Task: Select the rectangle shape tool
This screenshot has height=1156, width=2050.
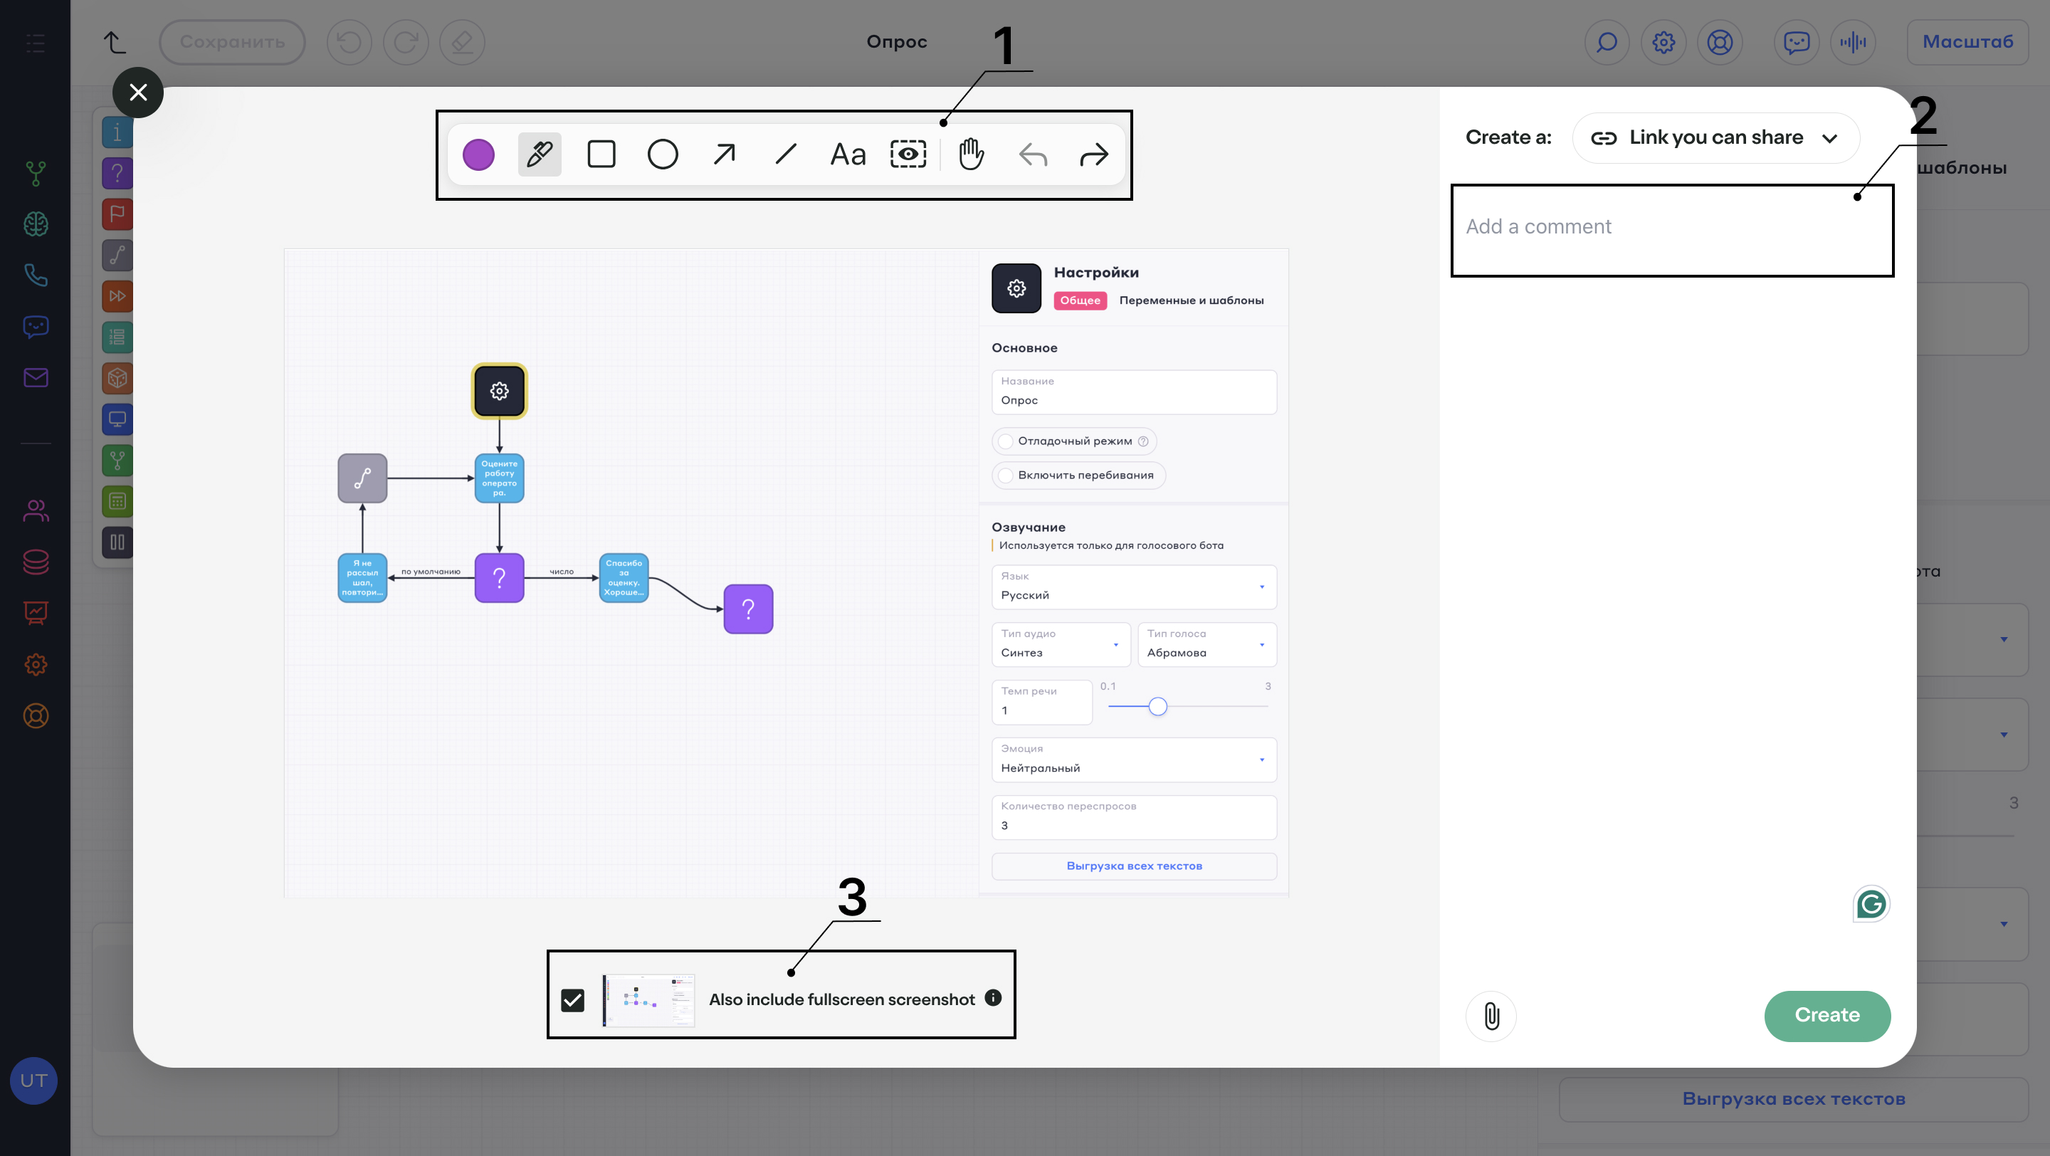Action: [601, 154]
